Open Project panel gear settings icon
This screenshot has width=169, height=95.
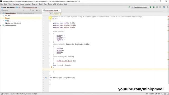pyautogui.click(x=37, y=10)
